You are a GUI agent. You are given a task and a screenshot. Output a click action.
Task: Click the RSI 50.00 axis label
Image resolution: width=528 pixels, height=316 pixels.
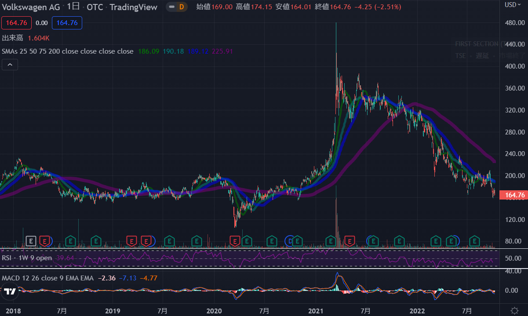[x=513, y=258]
